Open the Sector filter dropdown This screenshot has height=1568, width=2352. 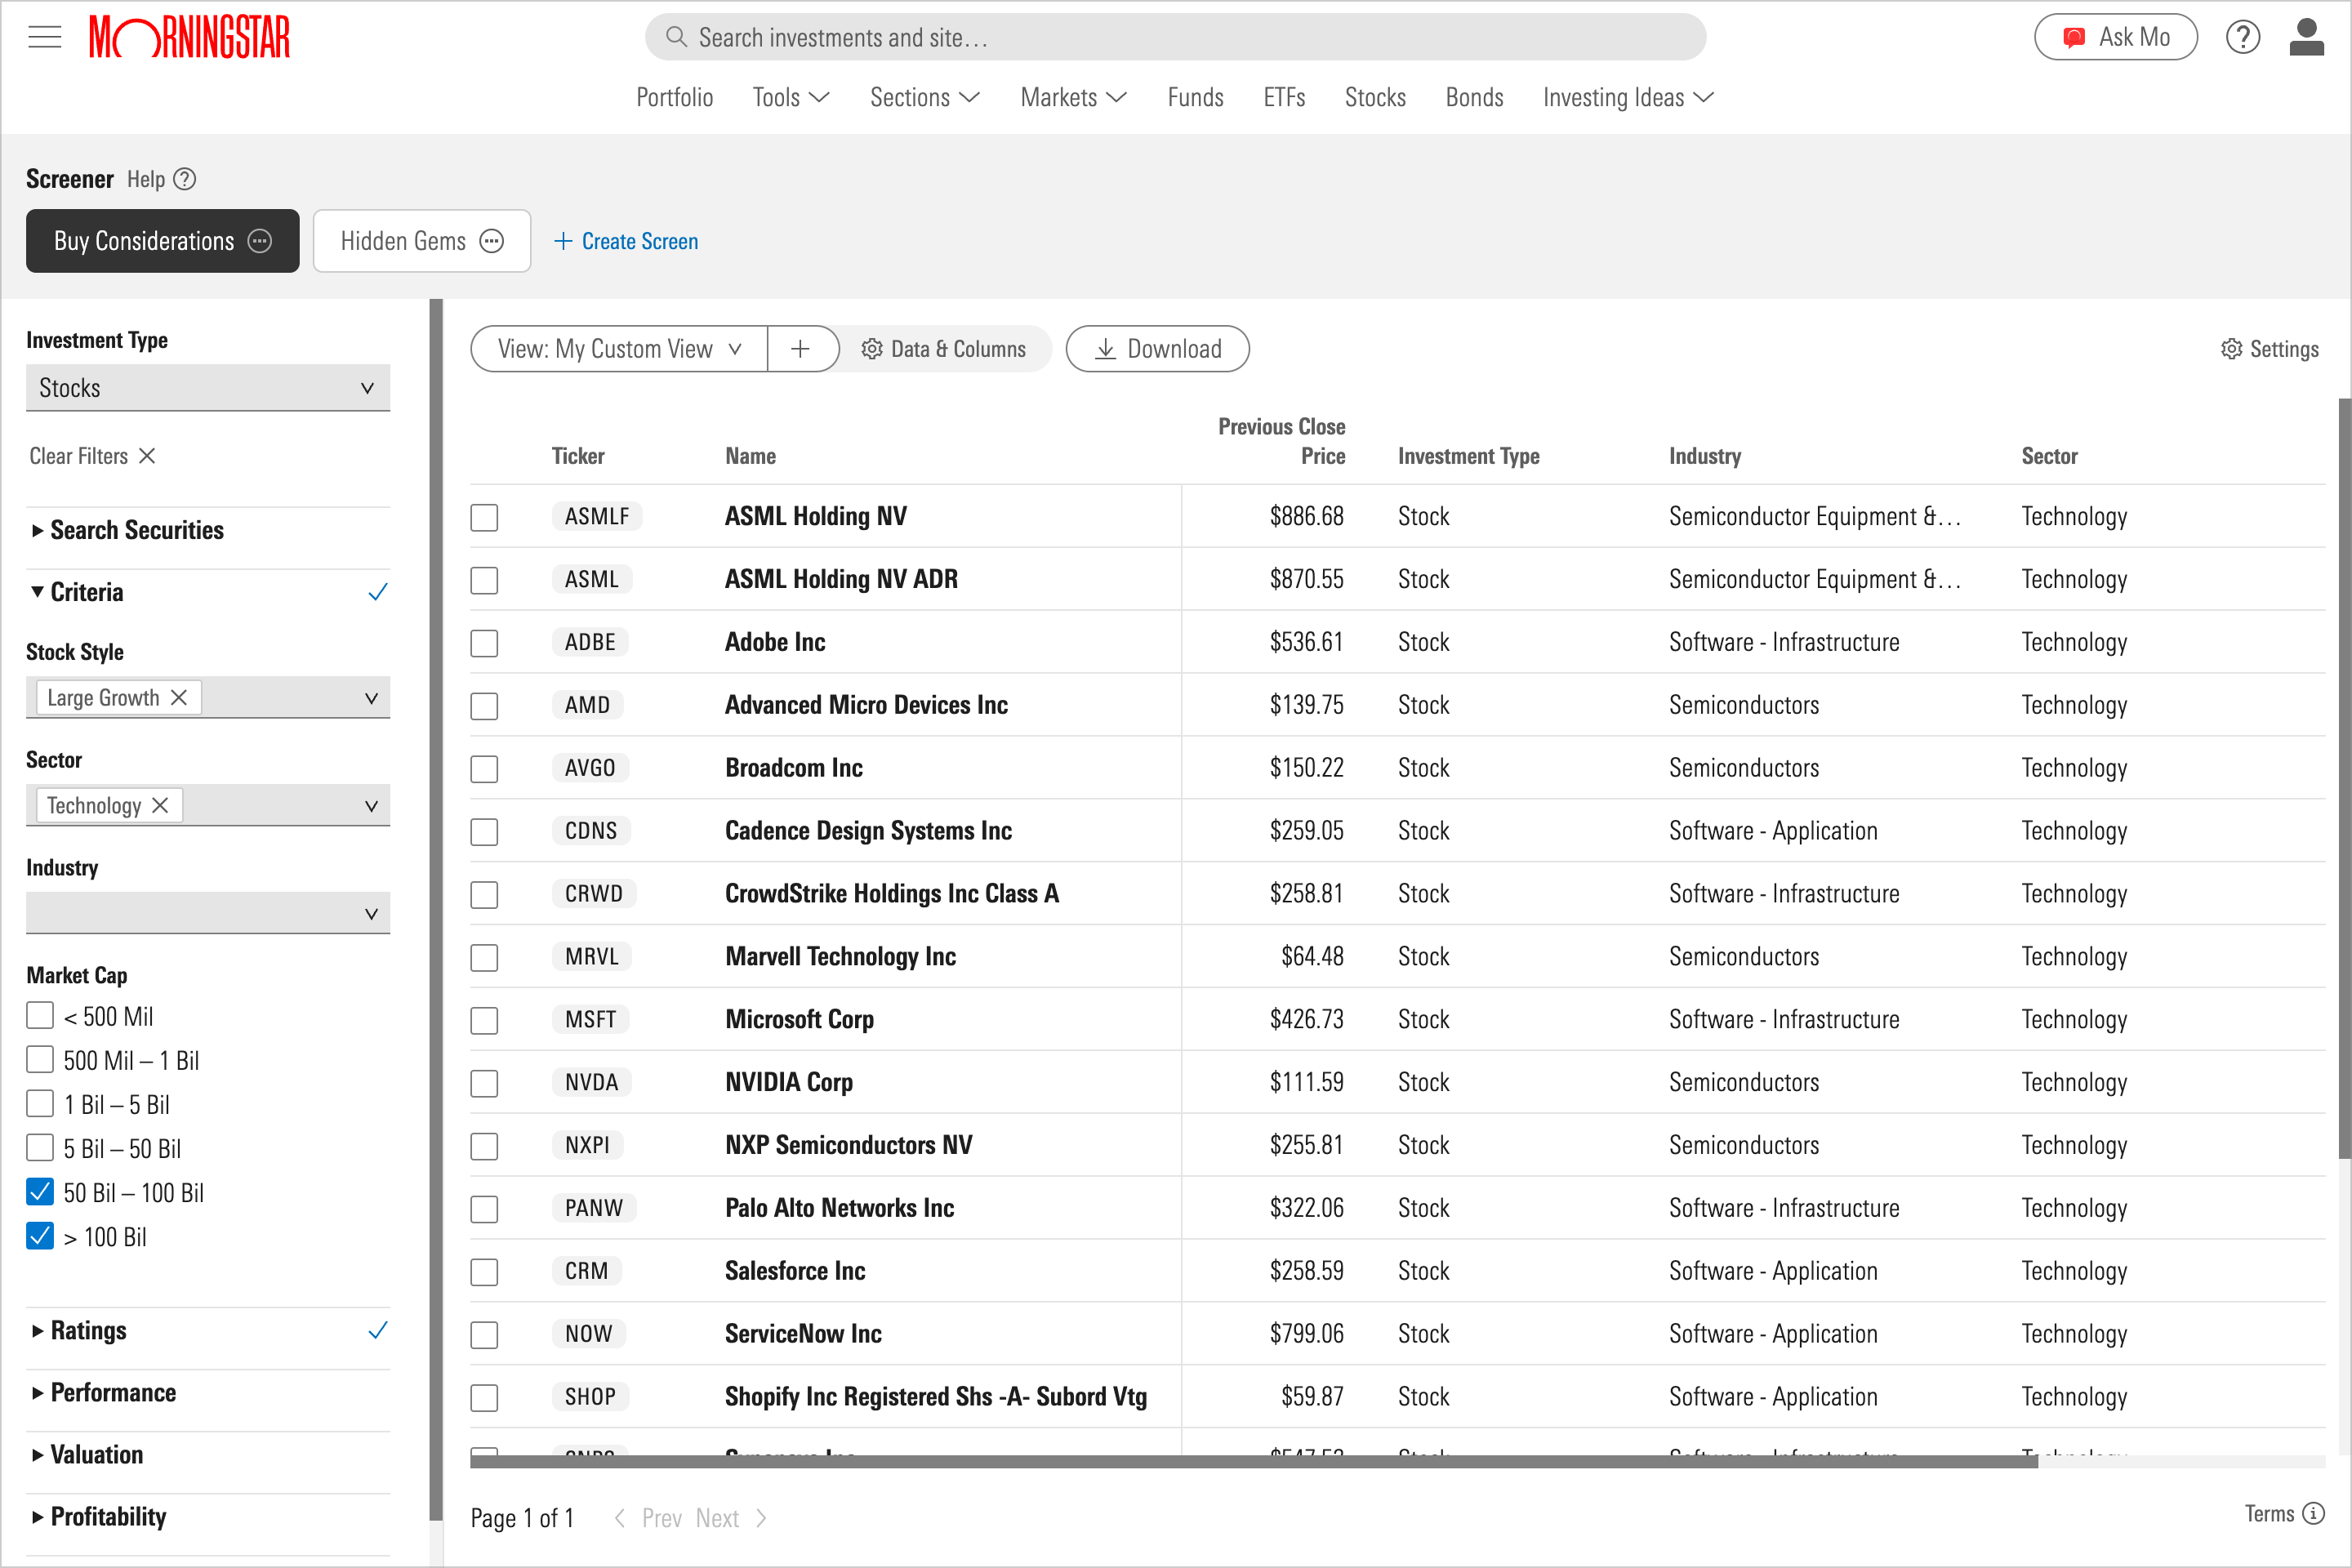(208, 805)
